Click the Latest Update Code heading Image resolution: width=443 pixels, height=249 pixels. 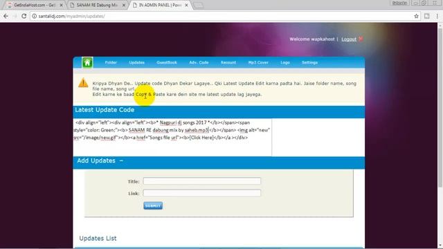point(105,110)
